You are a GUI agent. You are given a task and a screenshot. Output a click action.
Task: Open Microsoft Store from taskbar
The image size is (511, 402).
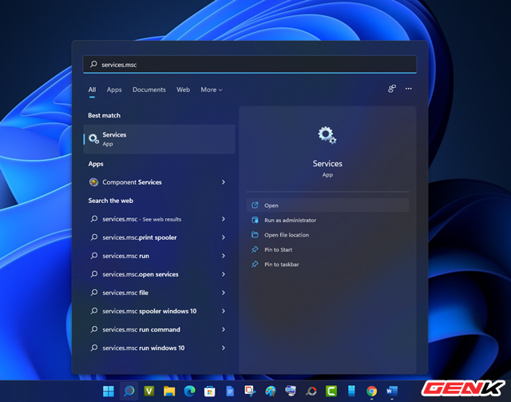click(x=209, y=391)
